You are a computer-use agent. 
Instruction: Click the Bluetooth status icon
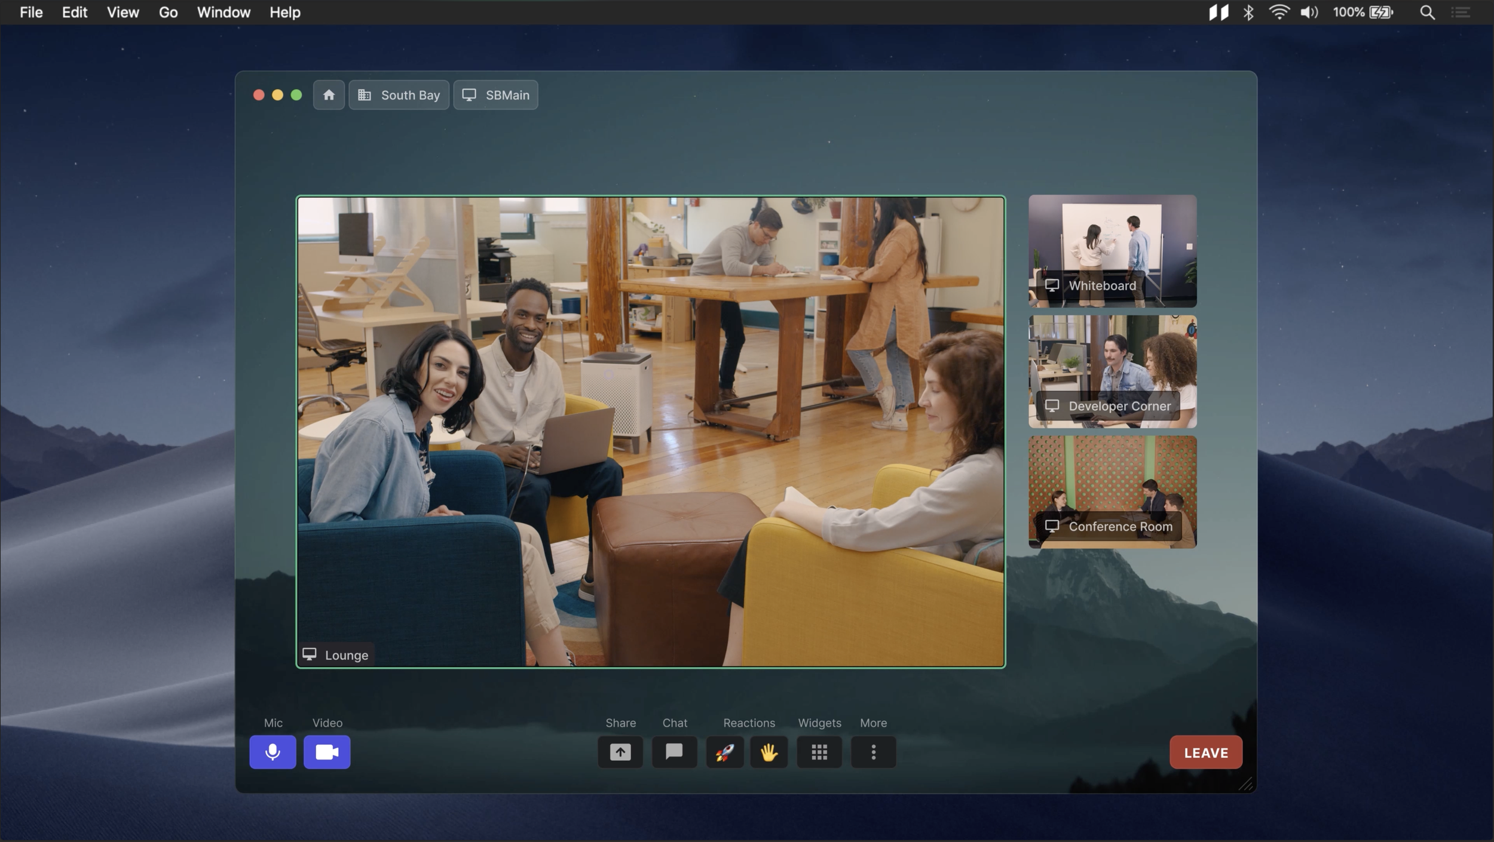point(1248,13)
